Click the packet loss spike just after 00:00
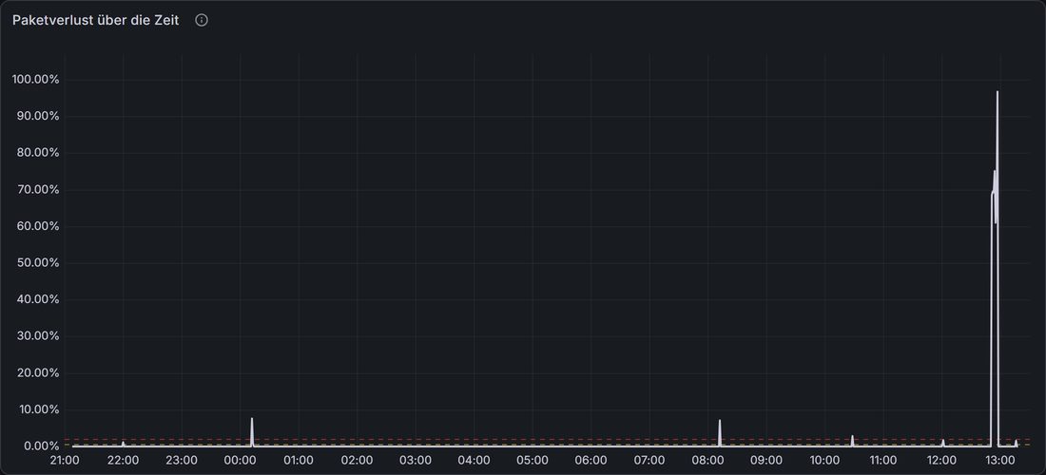The width and height of the screenshot is (1046, 475). pos(251,431)
